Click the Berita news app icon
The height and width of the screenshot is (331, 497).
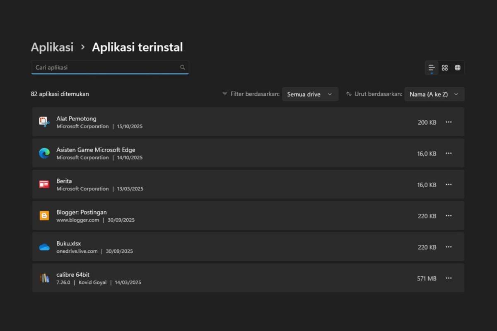click(x=44, y=184)
